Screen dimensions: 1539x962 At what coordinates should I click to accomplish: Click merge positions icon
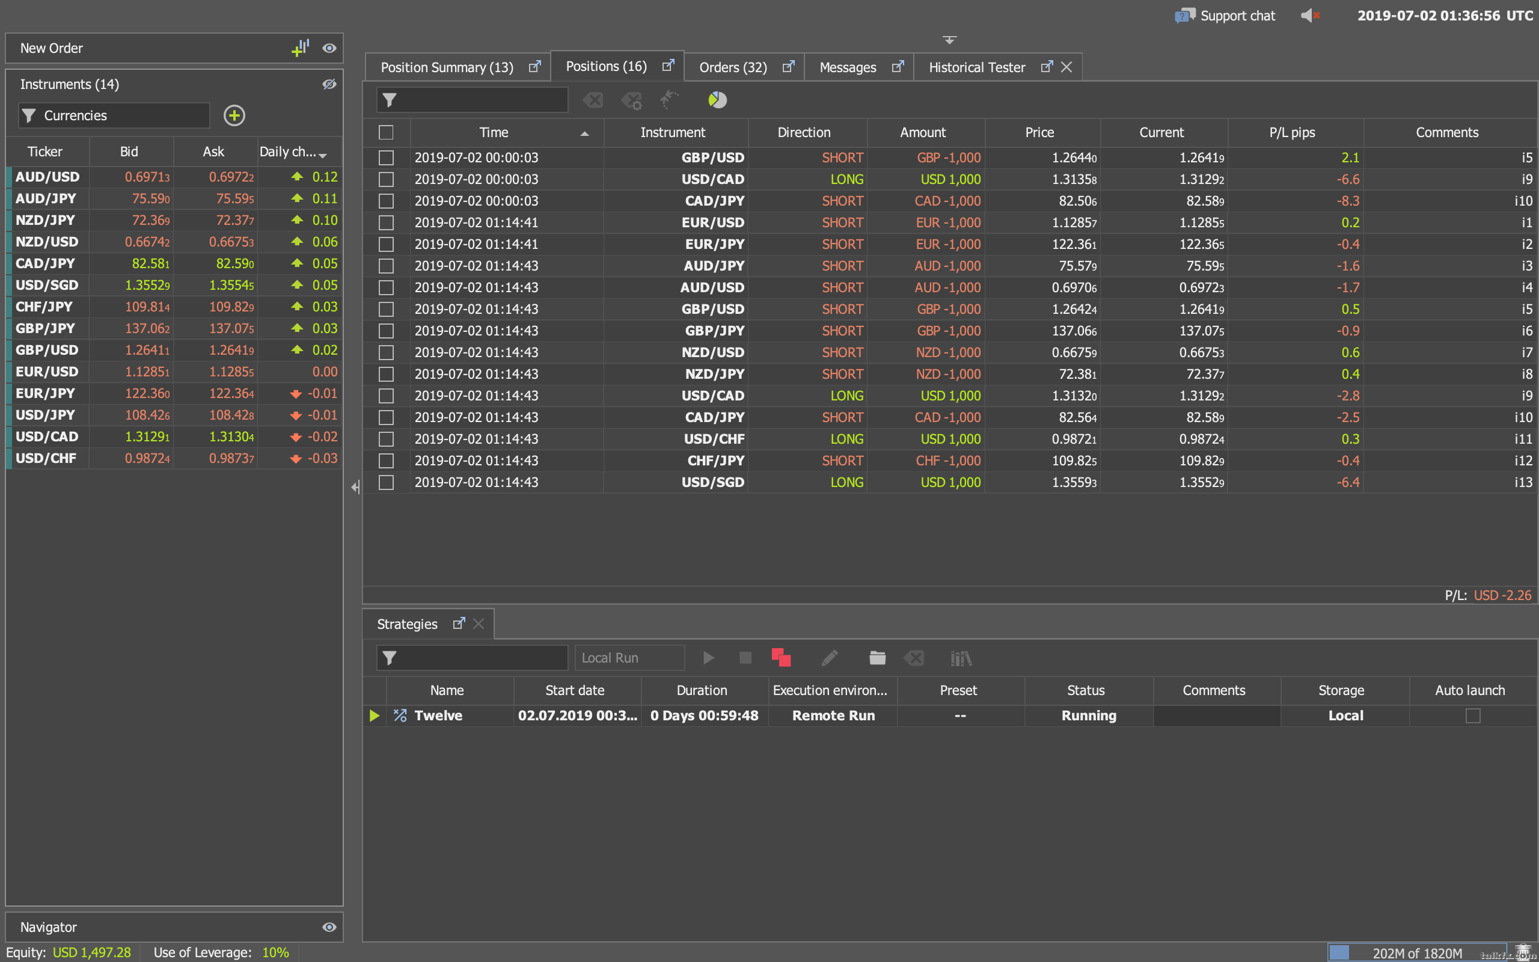669,99
